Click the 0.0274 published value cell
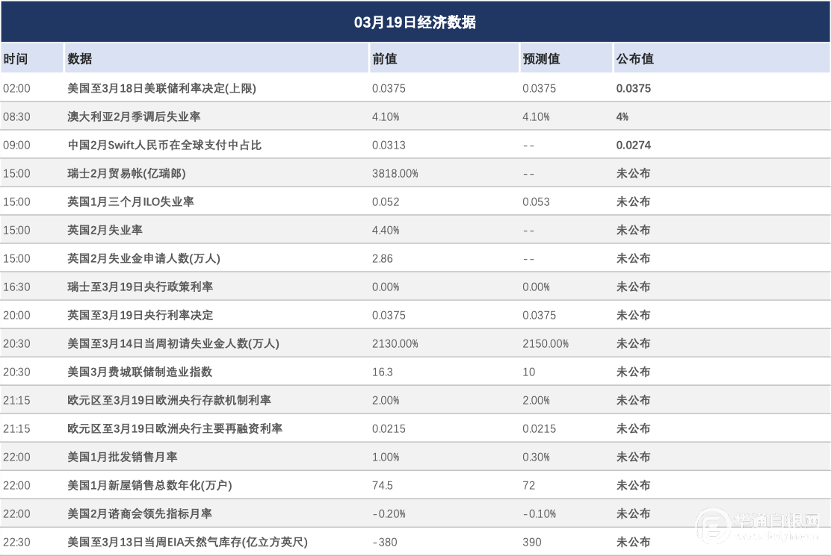 (633, 145)
